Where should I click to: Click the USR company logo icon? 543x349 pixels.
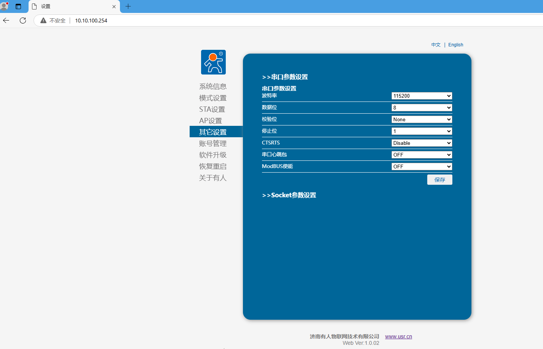click(213, 62)
